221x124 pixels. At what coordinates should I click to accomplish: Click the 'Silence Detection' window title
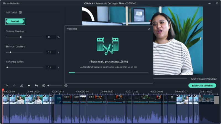tap(11, 3)
